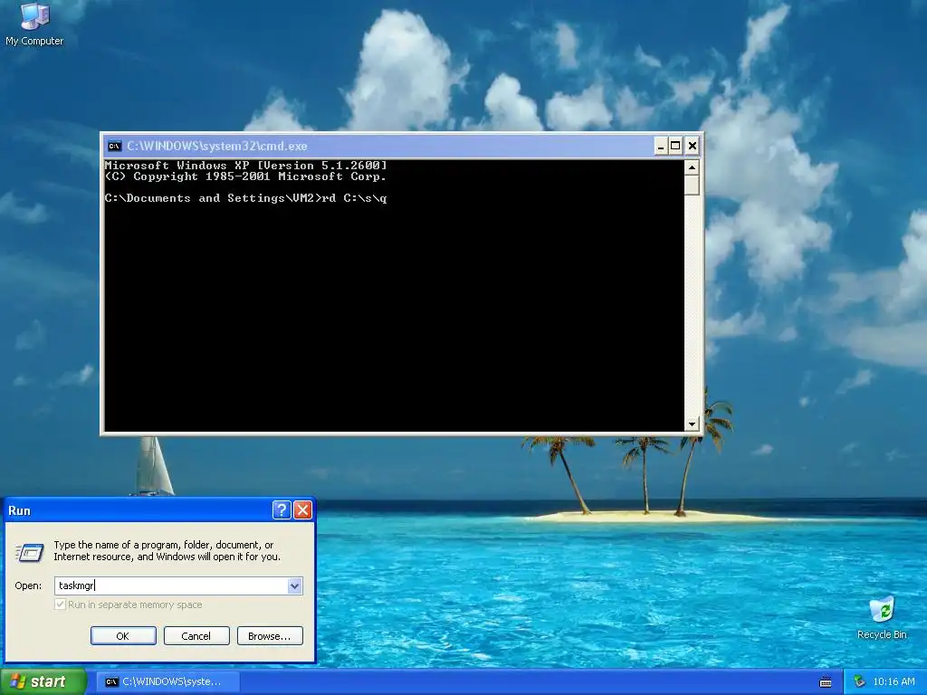This screenshot has height=695, width=927.
Task: Click Browse... in the Run dialog
Action: pos(270,636)
